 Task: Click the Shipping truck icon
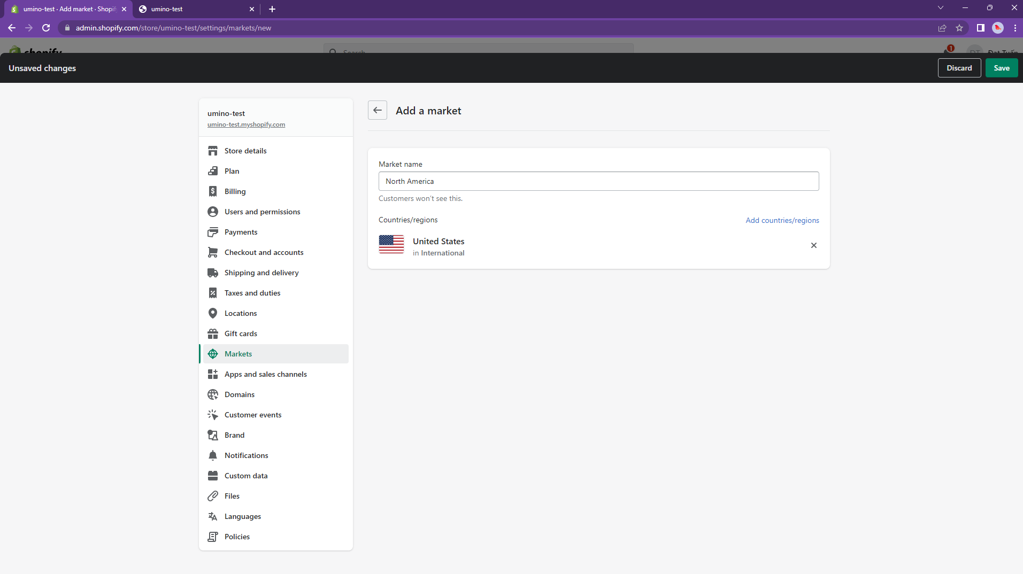(213, 273)
